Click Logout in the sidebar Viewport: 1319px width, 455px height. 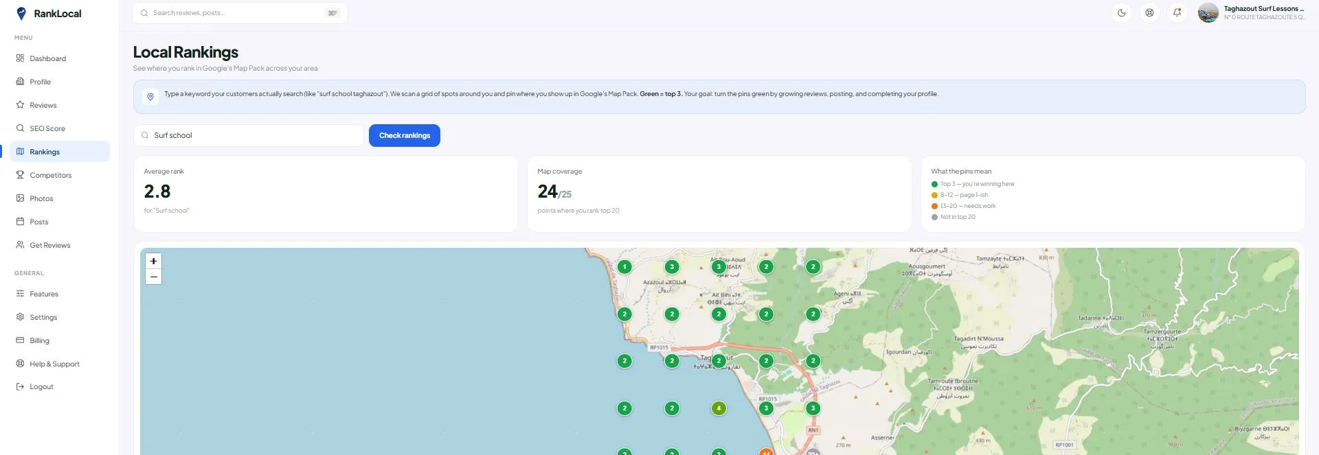point(60,386)
